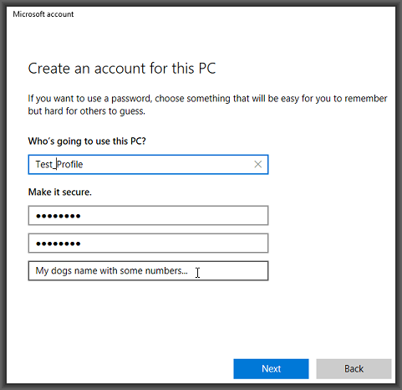This screenshot has height=390, width=402.
Task: Click the Microsoft account window title
Action: point(43,14)
